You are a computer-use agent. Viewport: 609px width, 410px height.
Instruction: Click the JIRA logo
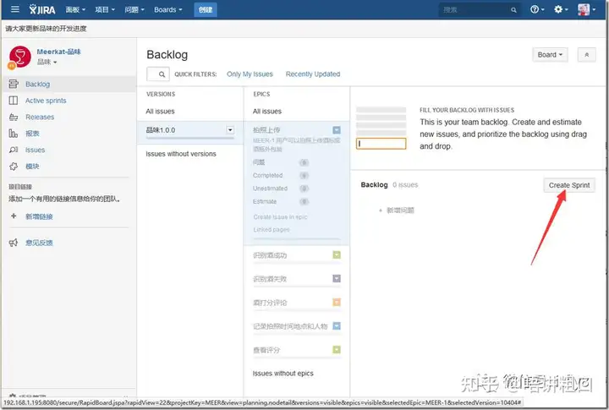tap(42, 9)
